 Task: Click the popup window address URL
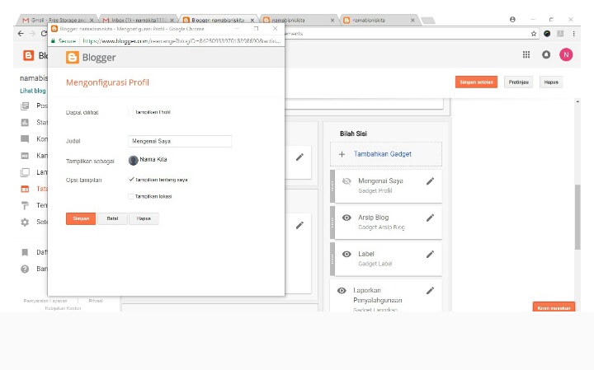click(181, 41)
